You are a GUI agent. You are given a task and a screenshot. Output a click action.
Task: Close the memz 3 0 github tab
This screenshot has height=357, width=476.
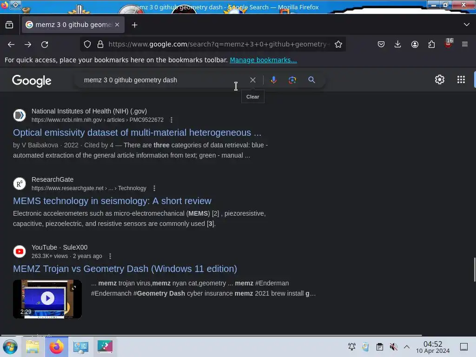[x=117, y=25]
